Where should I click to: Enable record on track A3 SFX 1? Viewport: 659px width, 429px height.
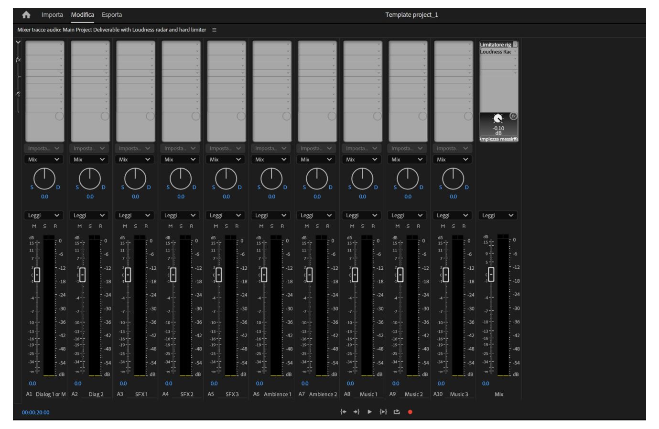tap(146, 226)
